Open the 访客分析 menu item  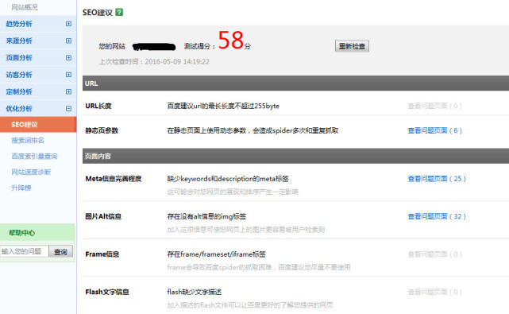click(19, 75)
